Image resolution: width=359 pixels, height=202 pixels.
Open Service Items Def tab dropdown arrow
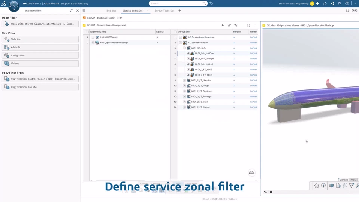coord(148,10)
